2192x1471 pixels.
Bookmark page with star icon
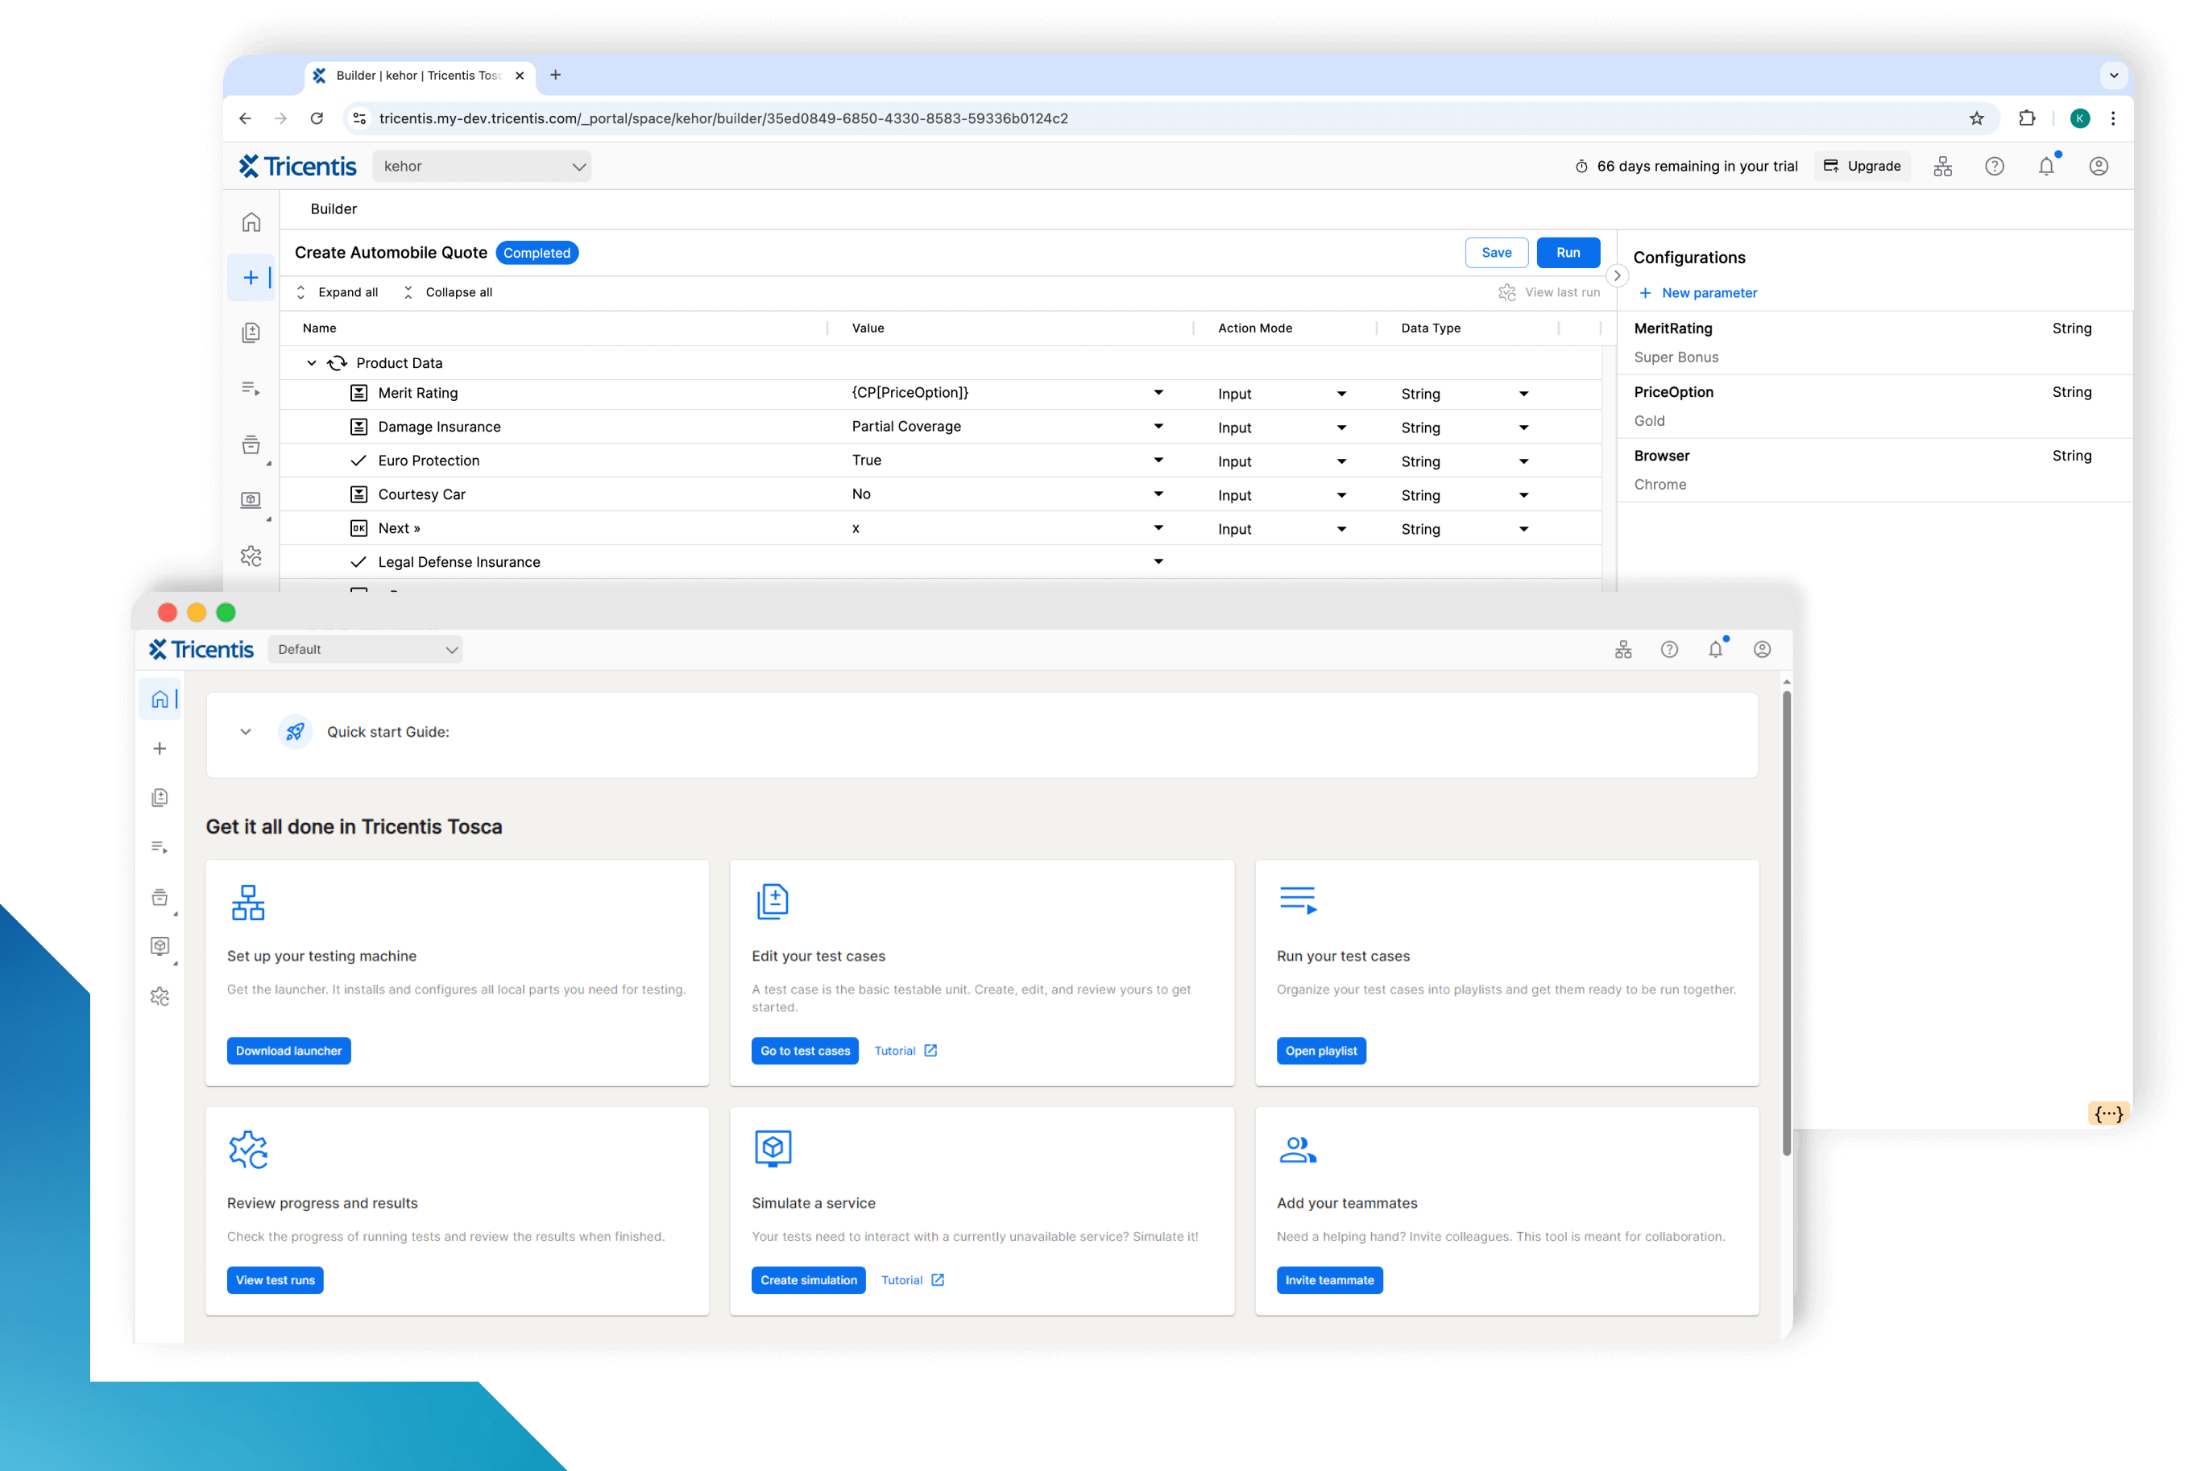(1976, 118)
